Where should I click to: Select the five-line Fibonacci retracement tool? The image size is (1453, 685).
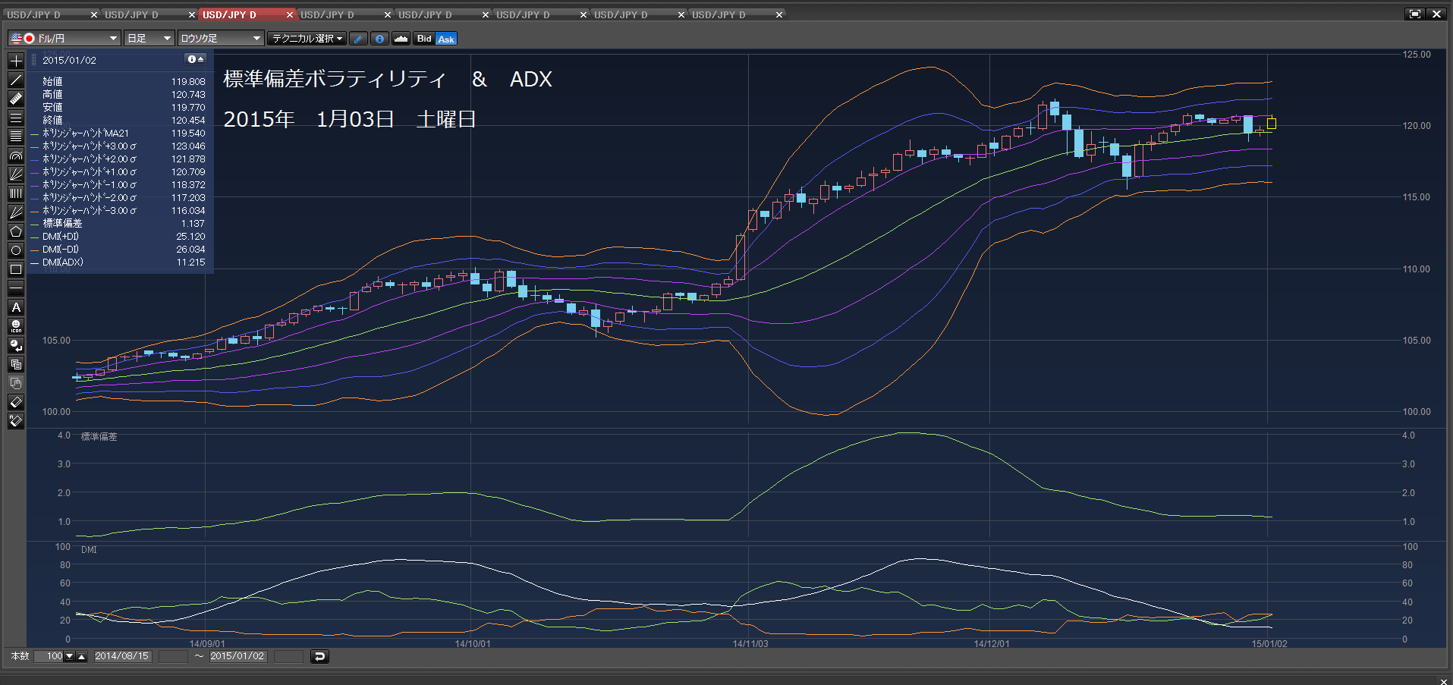16,137
